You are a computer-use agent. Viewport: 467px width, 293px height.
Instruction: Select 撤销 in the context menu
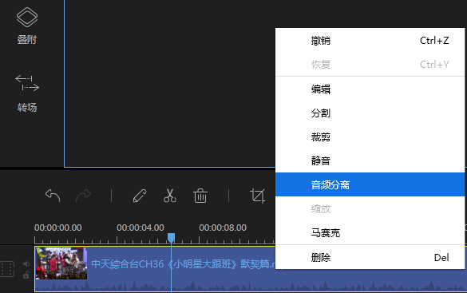[370, 41]
